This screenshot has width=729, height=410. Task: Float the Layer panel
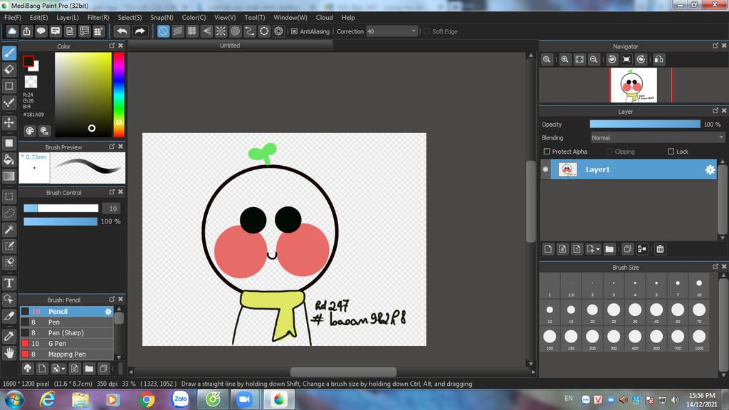click(x=715, y=110)
